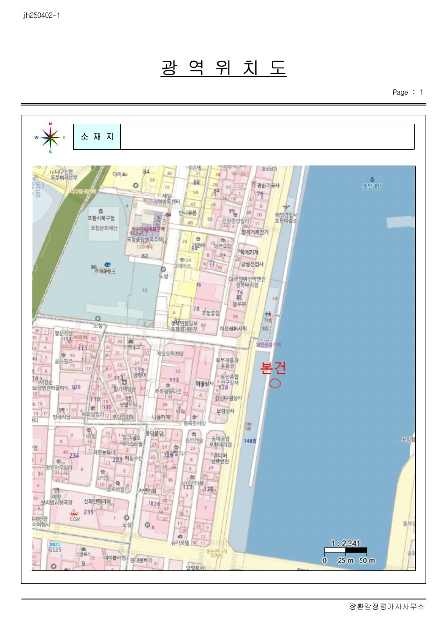Click the 거인기획 map label
Screen dimensions: 447x633
tap(147, 490)
